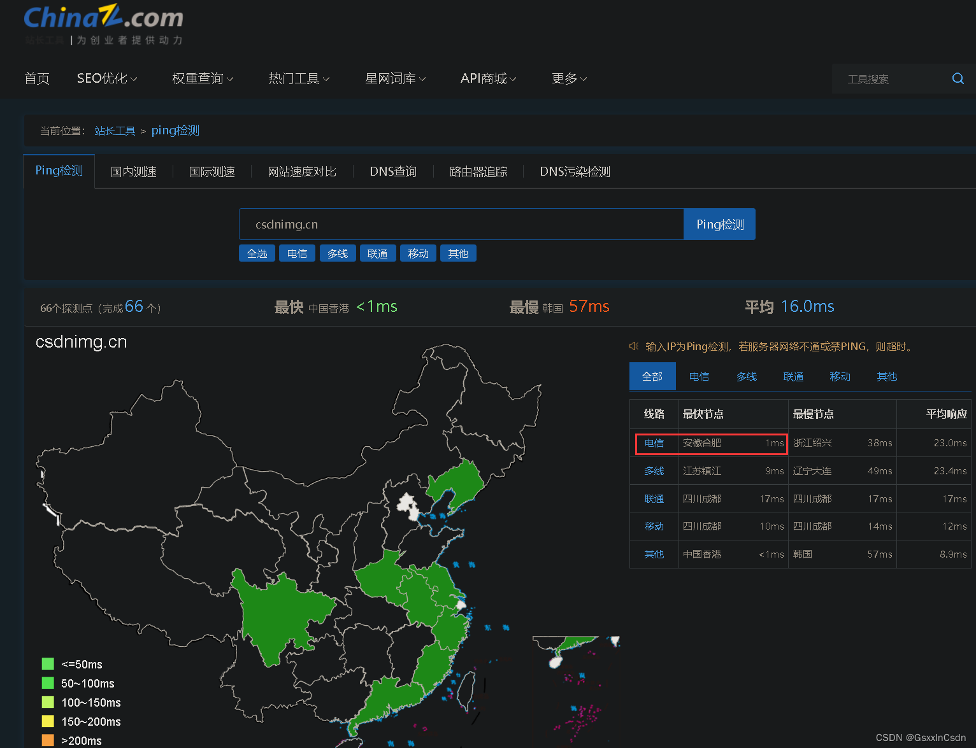Click the >200ms legend color swatch
Viewport: 976px width, 748px height.
point(48,740)
